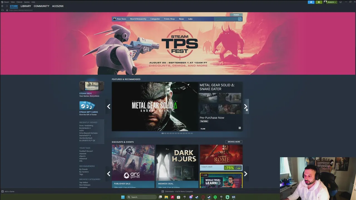Click the TPS Fest banner
Screen dimensions: 356x200
pos(178,44)
